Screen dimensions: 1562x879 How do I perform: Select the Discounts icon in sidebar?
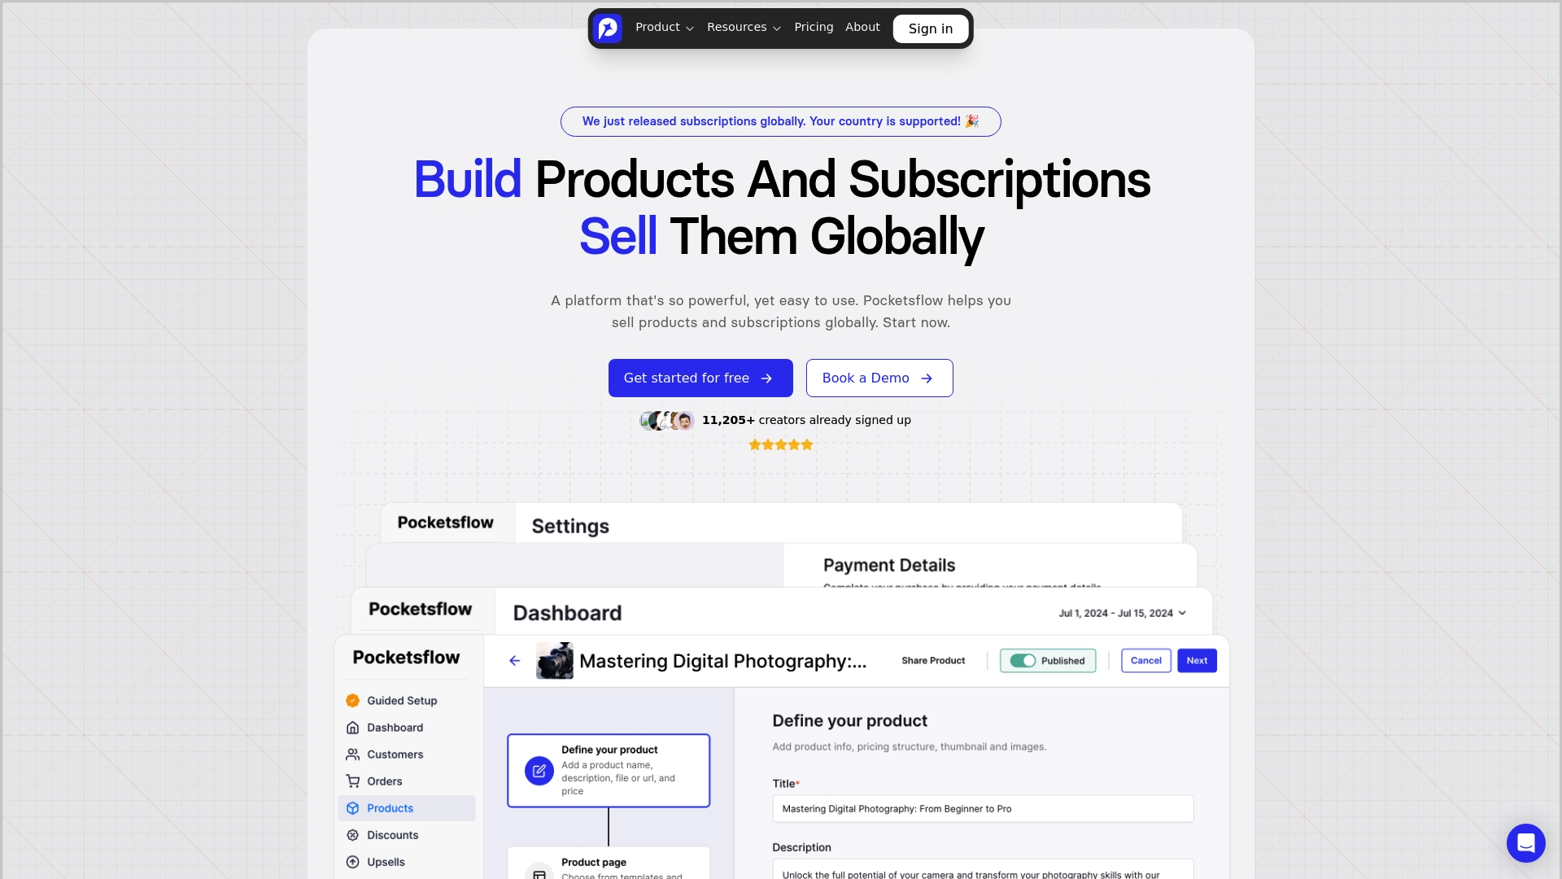tap(353, 834)
